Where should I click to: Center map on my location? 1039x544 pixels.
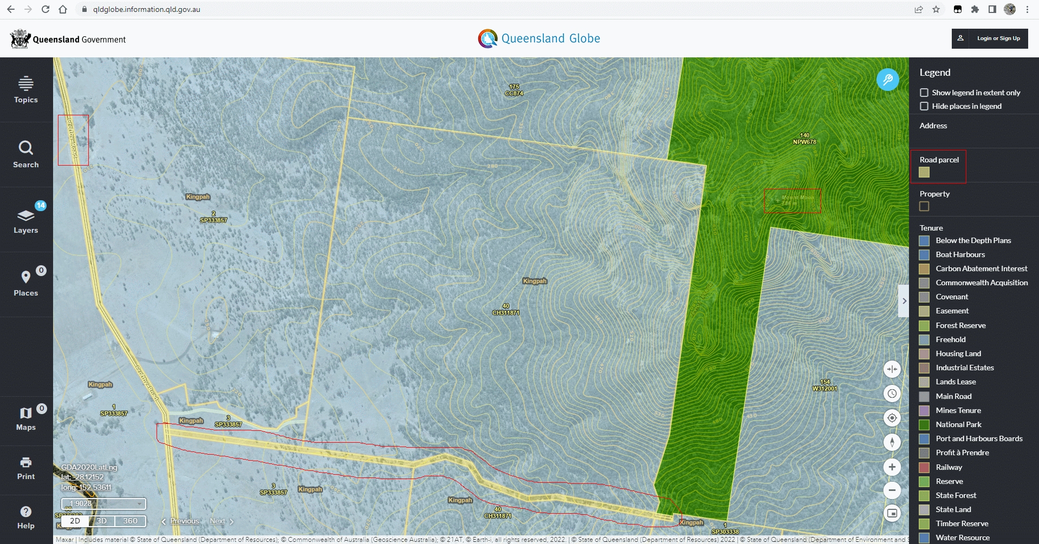(892, 418)
